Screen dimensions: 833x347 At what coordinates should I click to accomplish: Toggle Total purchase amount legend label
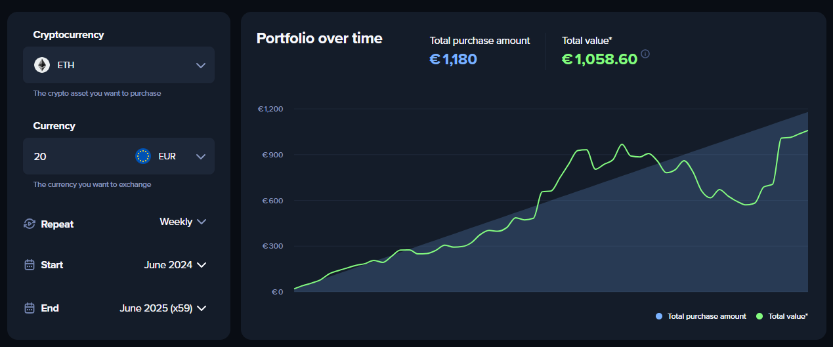[706, 316]
